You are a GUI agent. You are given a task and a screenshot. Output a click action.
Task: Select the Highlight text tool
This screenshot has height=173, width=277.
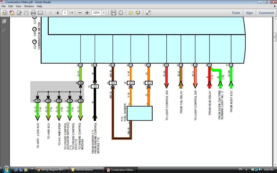point(138,13)
